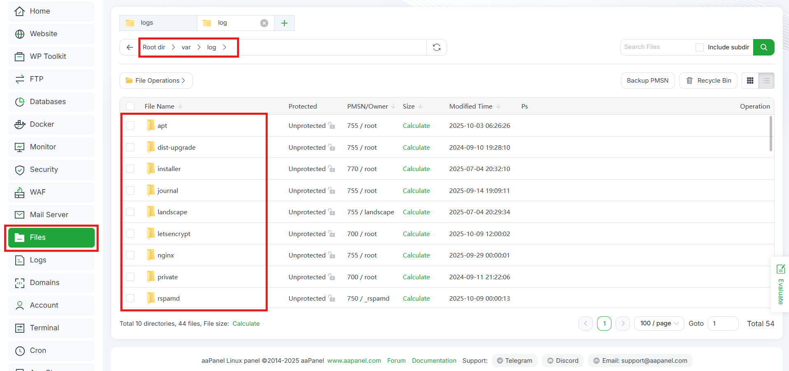Viewport: 789px width, 371px height.
Task: Check the box for installer folder
Action: 130,169
